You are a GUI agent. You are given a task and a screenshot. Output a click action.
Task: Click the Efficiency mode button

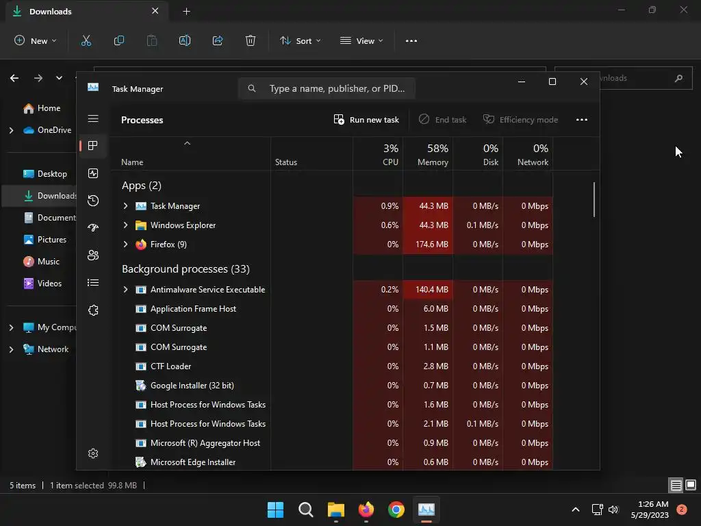click(x=520, y=119)
